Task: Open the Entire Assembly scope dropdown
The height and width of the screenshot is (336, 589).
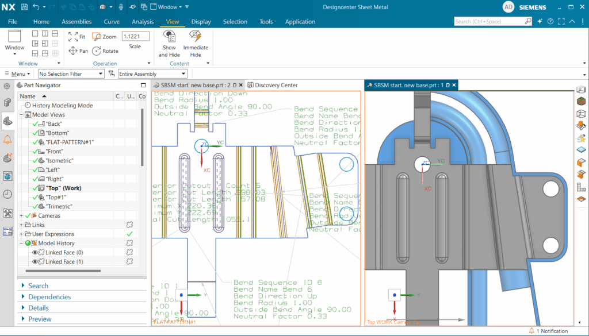Action: click(x=152, y=74)
